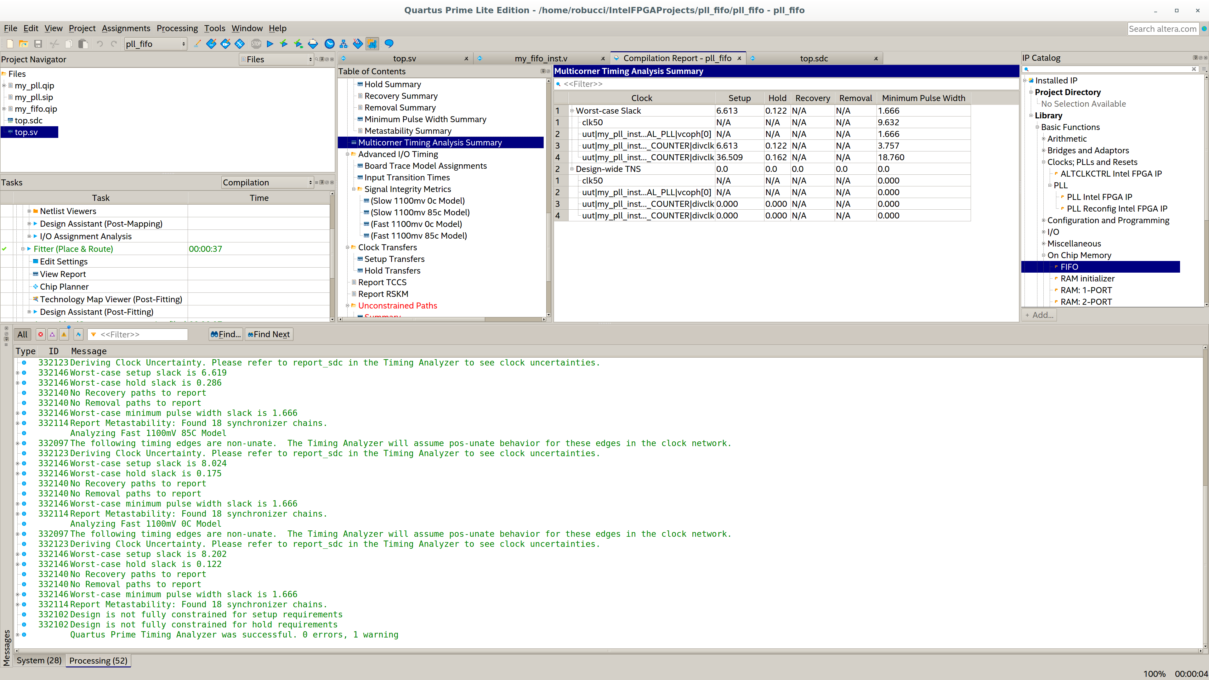1209x680 pixels.
Task: Open the Assignments menu
Action: (126, 28)
